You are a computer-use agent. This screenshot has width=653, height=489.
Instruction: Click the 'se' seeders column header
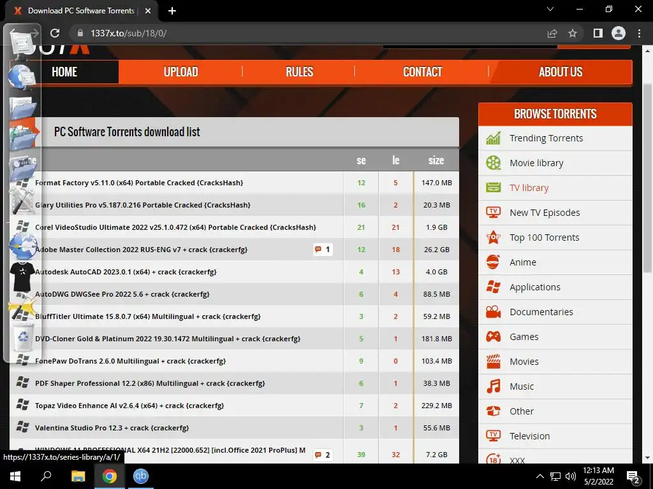click(x=361, y=160)
